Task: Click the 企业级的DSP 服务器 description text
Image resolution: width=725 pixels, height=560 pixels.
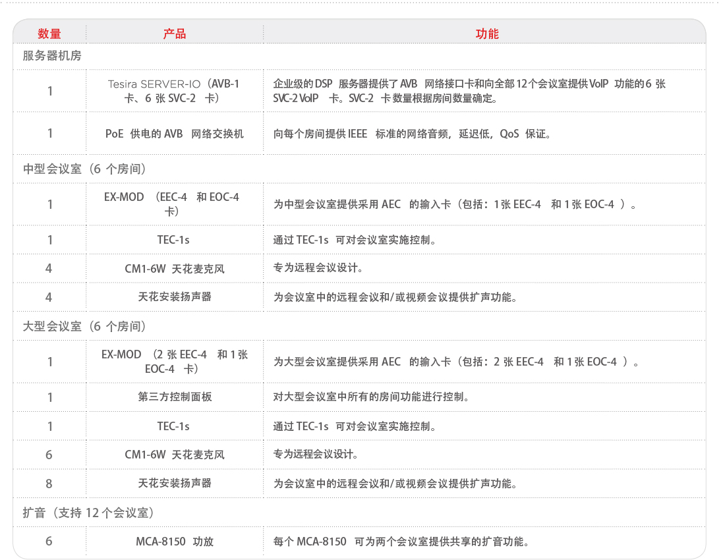Action: (469, 91)
